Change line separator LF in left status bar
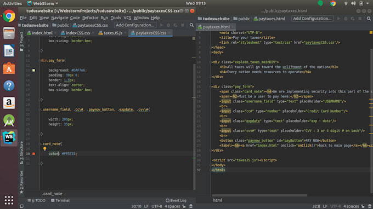The height and width of the screenshot is (209, 373). pyautogui.click(x=146, y=206)
